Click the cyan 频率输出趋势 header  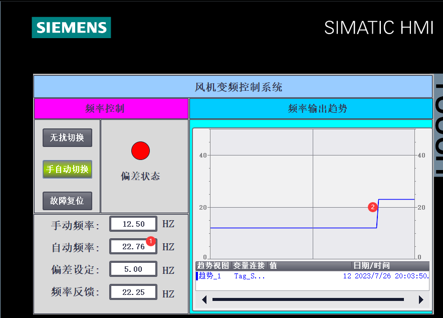coord(311,108)
